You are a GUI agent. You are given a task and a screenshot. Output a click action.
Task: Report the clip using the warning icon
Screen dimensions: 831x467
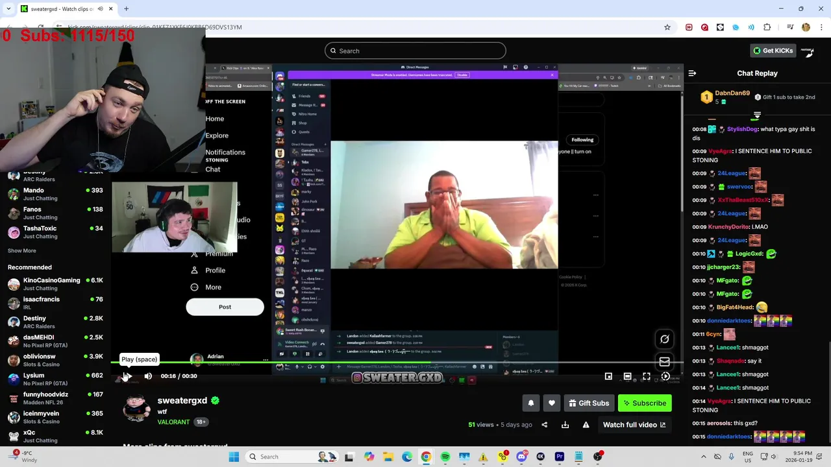(x=586, y=425)
